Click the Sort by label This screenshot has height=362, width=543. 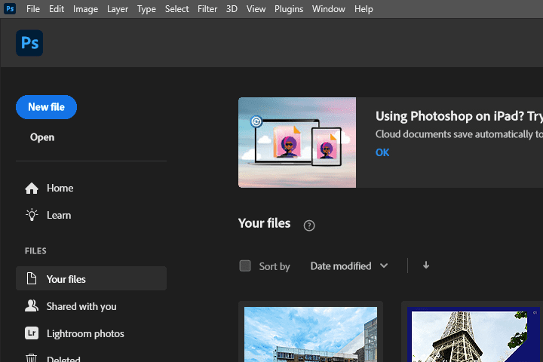[275, 266]
